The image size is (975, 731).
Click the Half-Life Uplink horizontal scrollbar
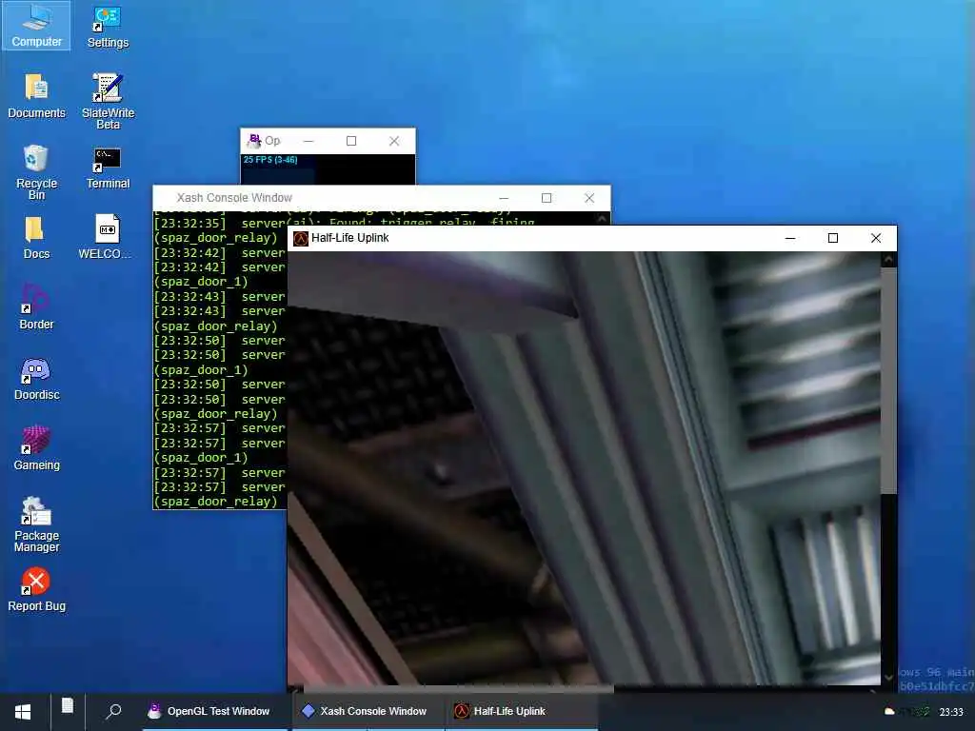458,689
